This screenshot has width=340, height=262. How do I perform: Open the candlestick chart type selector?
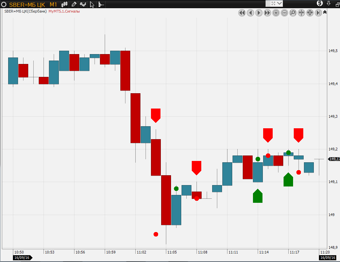pyautogui.click(x=65, y=4)
